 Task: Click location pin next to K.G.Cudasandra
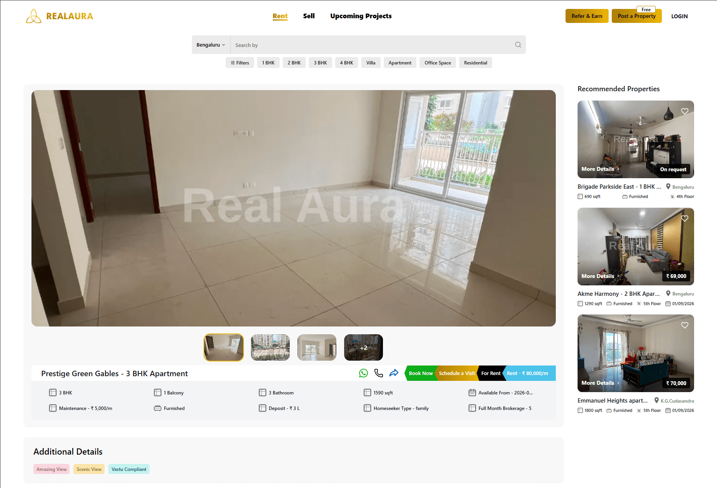pos(656,400)
